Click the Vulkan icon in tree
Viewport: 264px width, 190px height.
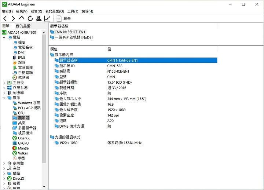[15, 153]
